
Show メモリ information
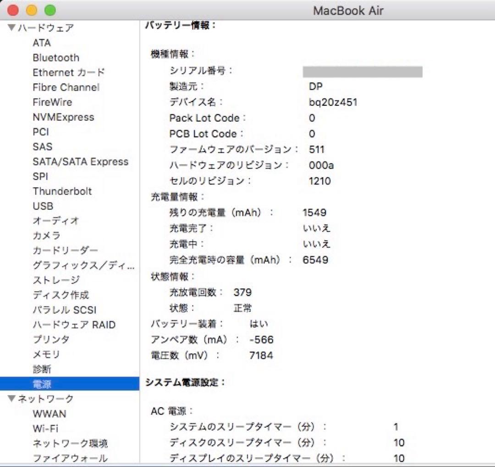[46, 354]
